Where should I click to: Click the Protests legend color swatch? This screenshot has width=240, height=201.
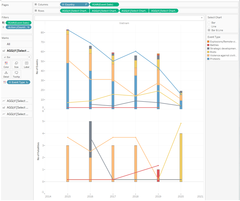tap(208, 59)
